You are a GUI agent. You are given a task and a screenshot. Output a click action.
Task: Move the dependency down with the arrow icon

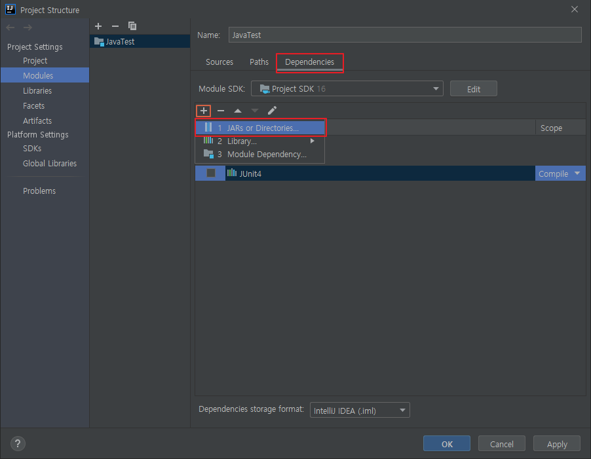tap(255, 111)
